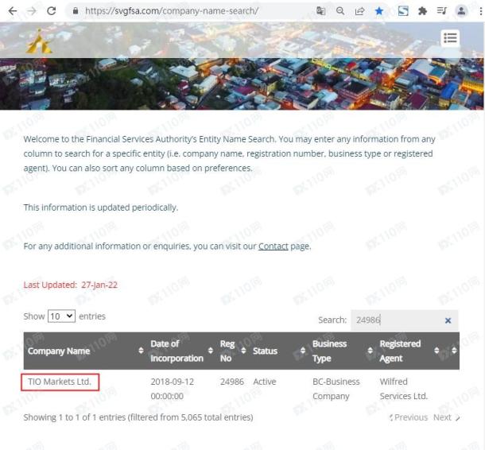The image size is (485, 450).
Task: Go back to the previous page
Action: tap(13, 11)
